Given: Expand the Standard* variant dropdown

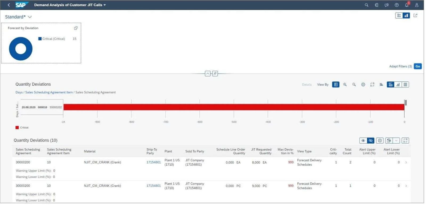Looking at the screenshot, I should 30,17.
